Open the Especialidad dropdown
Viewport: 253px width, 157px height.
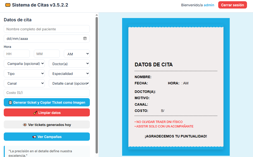point(69,74)
